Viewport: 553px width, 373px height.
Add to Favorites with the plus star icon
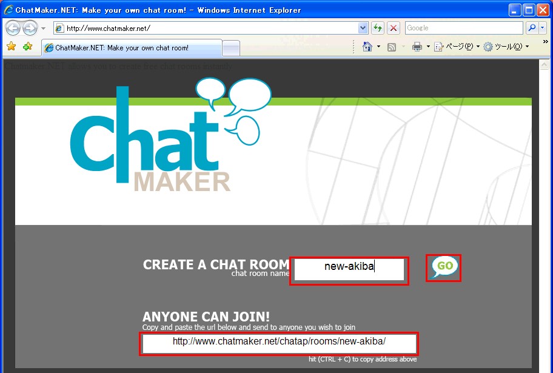(27, 46)
